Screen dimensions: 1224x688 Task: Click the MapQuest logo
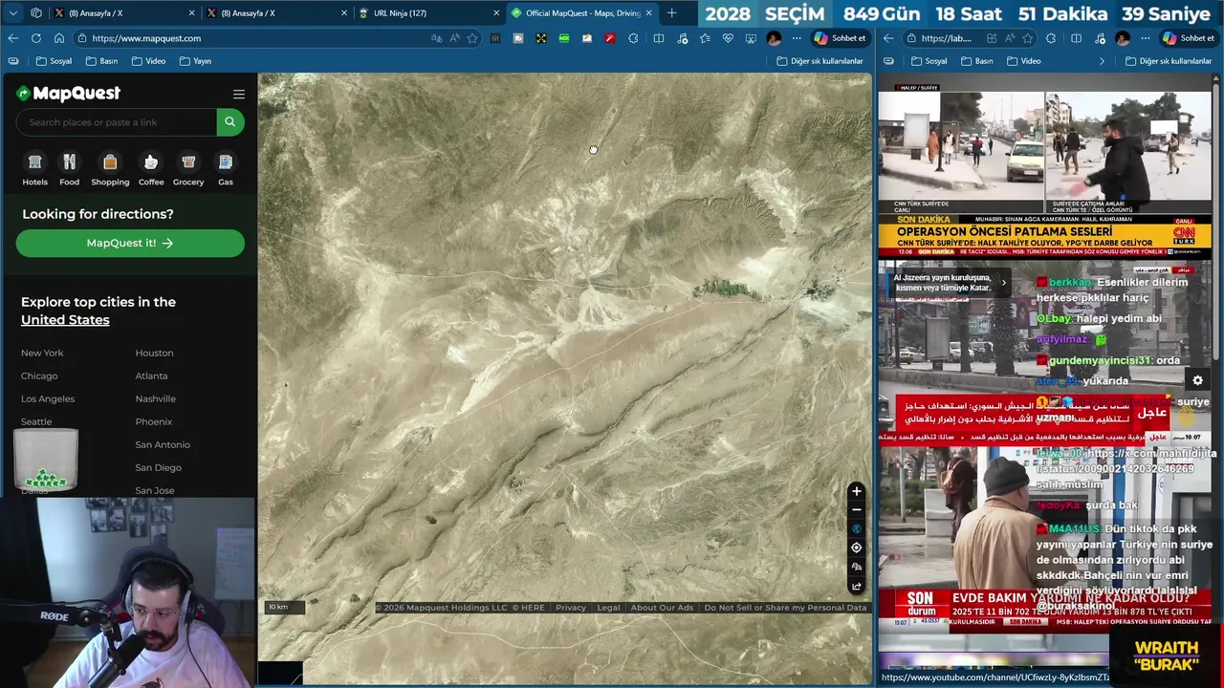[x=68, y=93]
